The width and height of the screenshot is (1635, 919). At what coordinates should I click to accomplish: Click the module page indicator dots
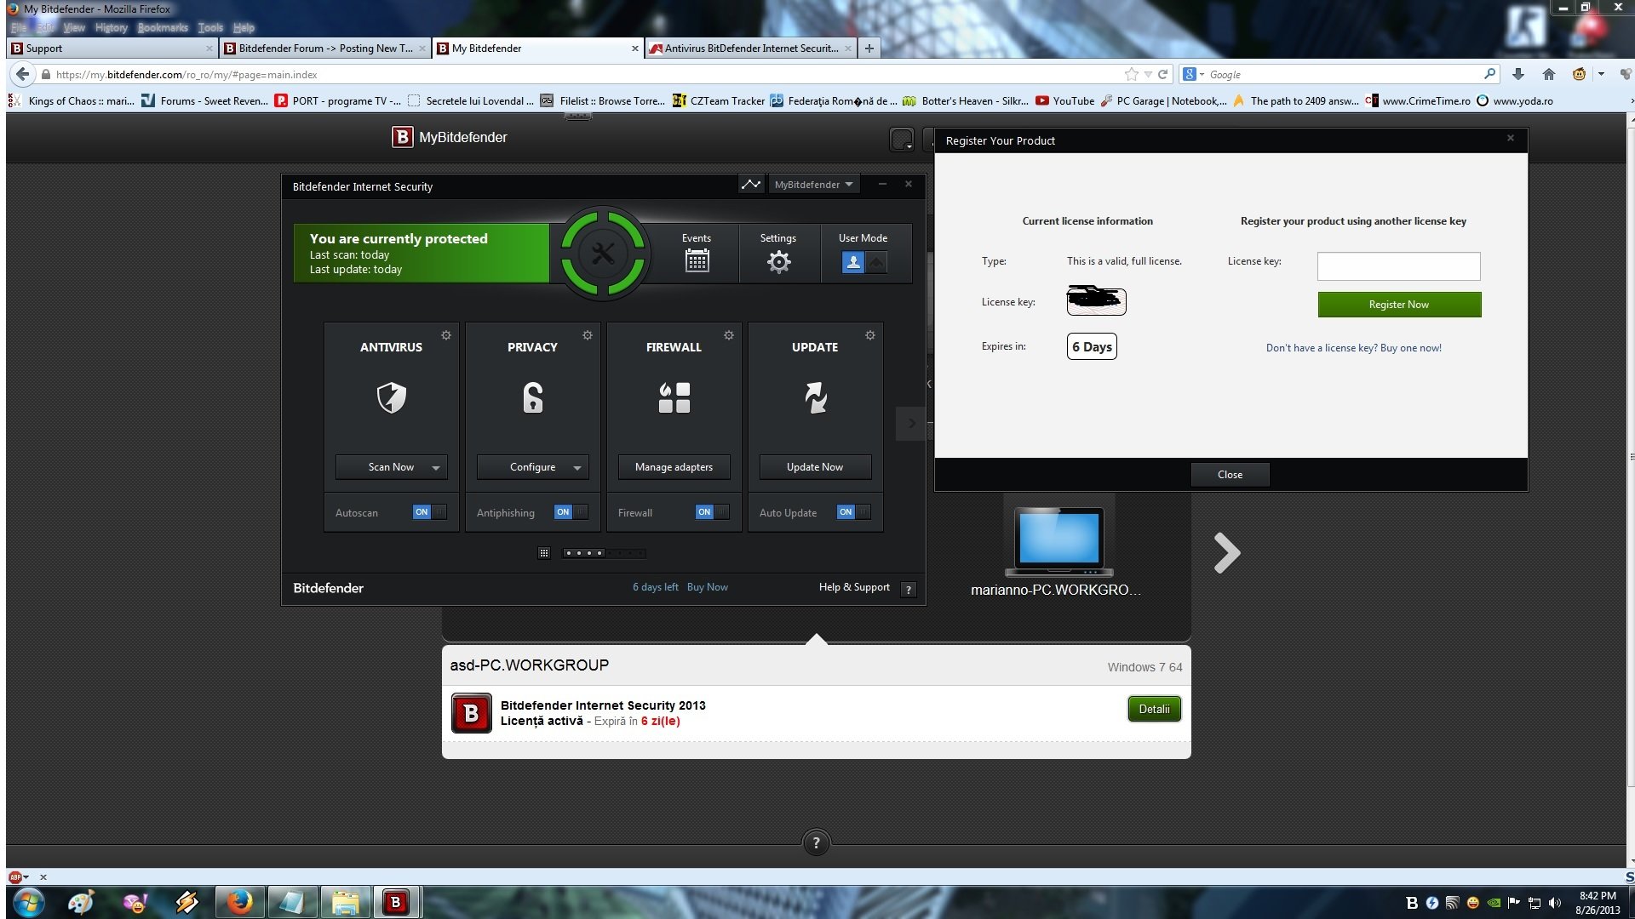604,553
